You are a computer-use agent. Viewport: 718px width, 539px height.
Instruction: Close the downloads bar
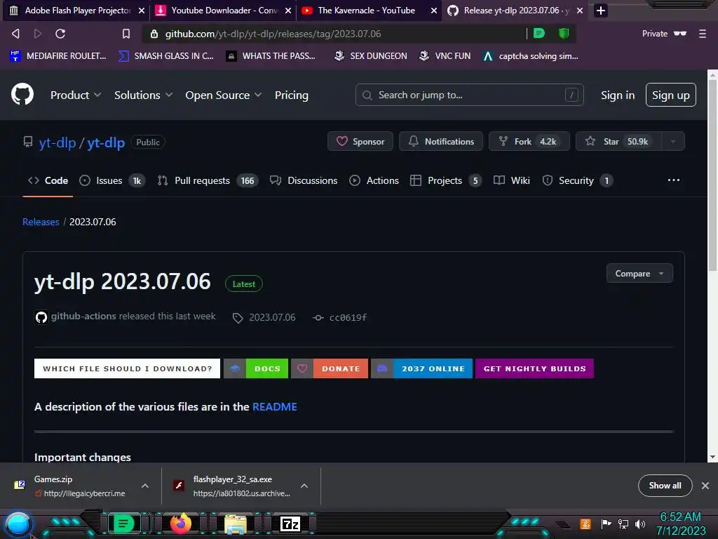pos(705,486)
